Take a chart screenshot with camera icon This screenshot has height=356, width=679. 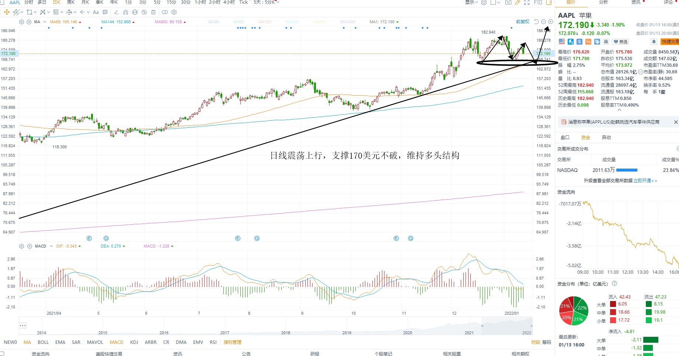(x=508, y=2)
